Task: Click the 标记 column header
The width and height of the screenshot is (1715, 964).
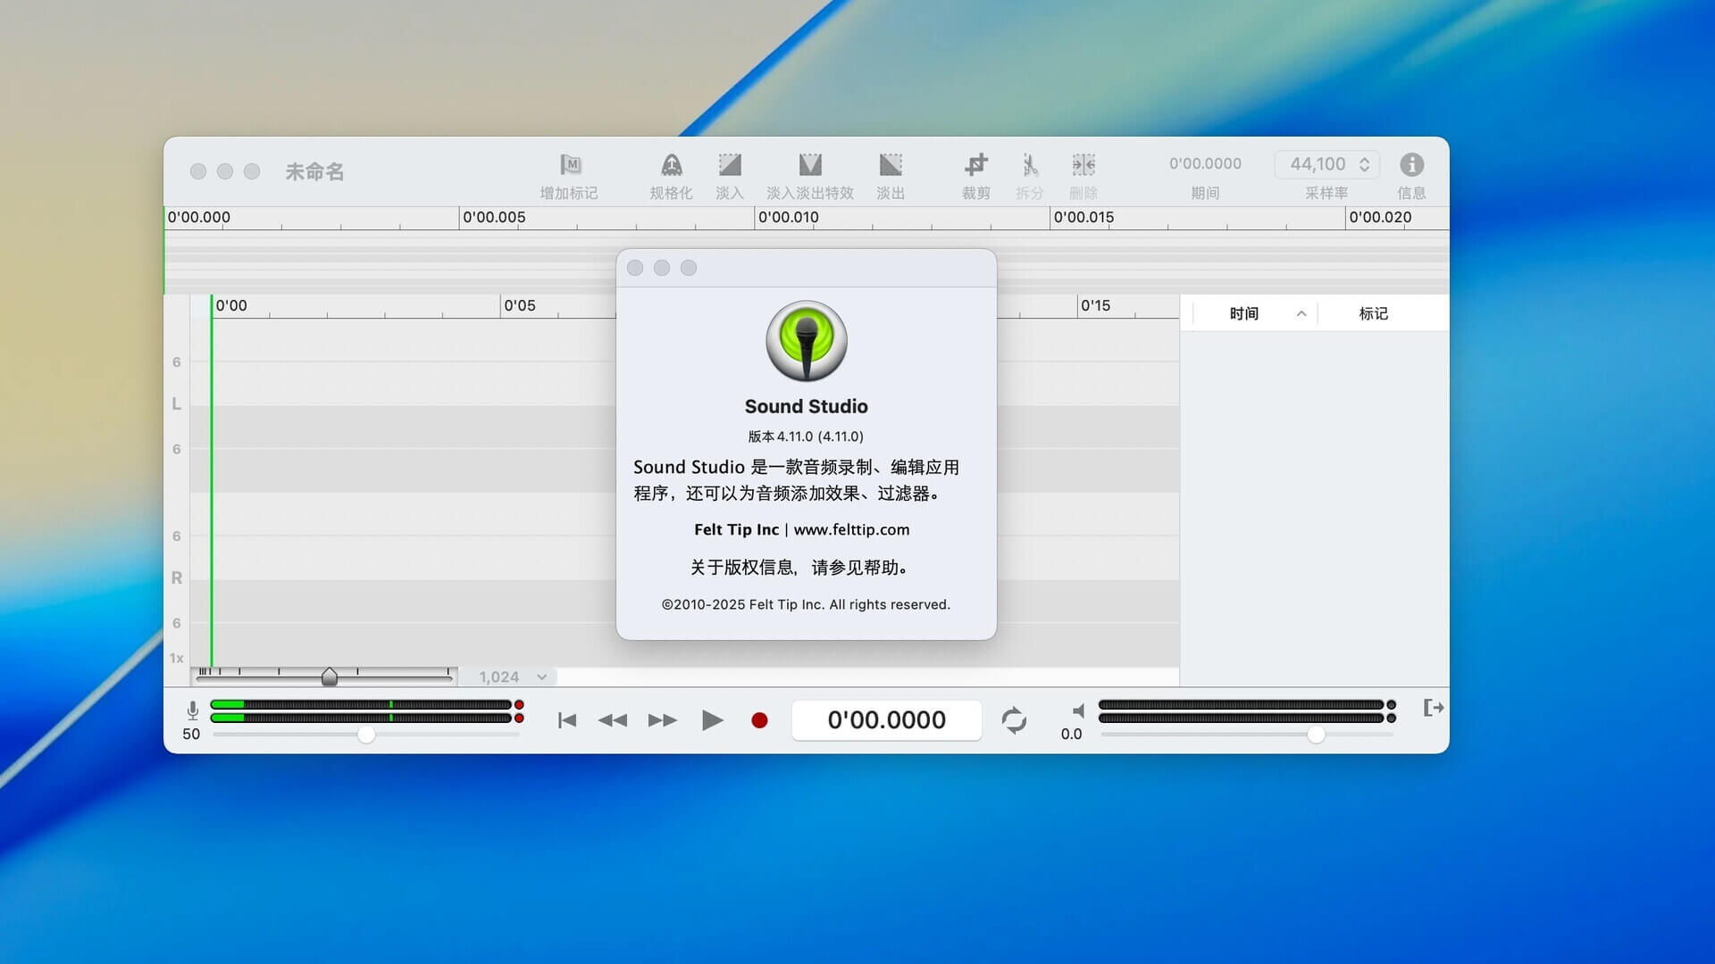Action: point(1373,313)
